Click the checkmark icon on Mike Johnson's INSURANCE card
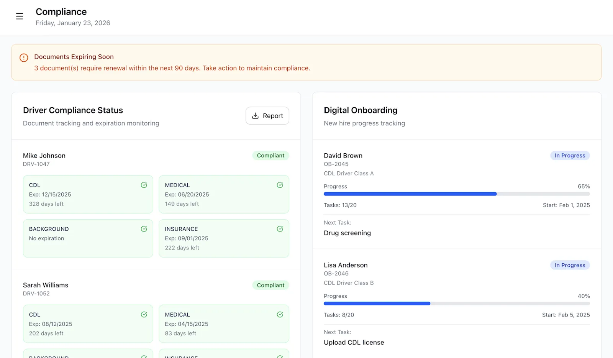Viewport: 613px width, 358px height. coord(280,229)
